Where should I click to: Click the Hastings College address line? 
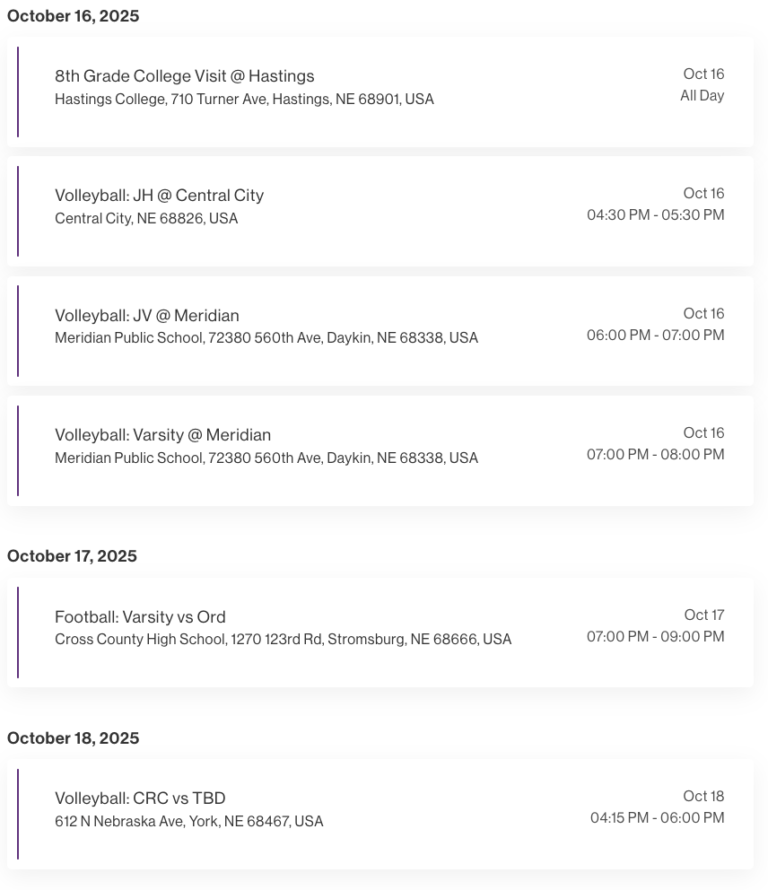(244, 100)
